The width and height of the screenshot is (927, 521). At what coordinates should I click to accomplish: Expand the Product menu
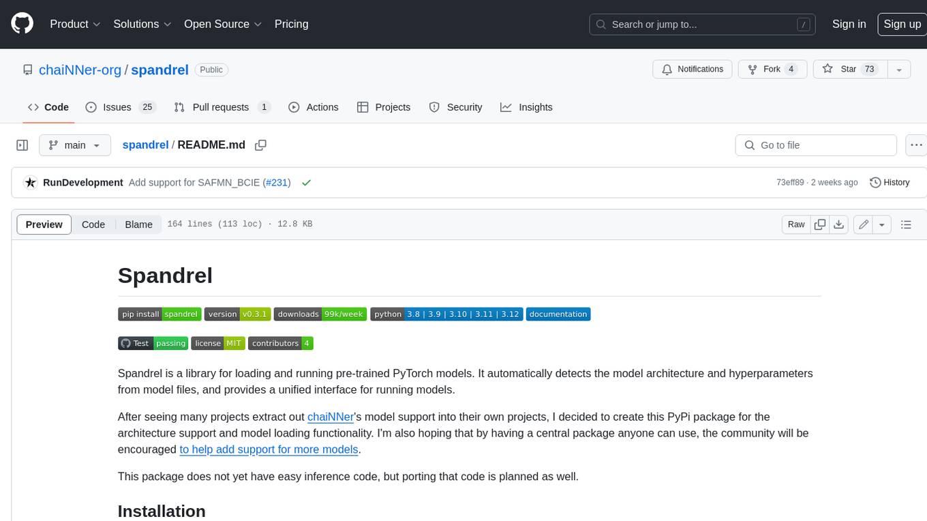[75, 24]
